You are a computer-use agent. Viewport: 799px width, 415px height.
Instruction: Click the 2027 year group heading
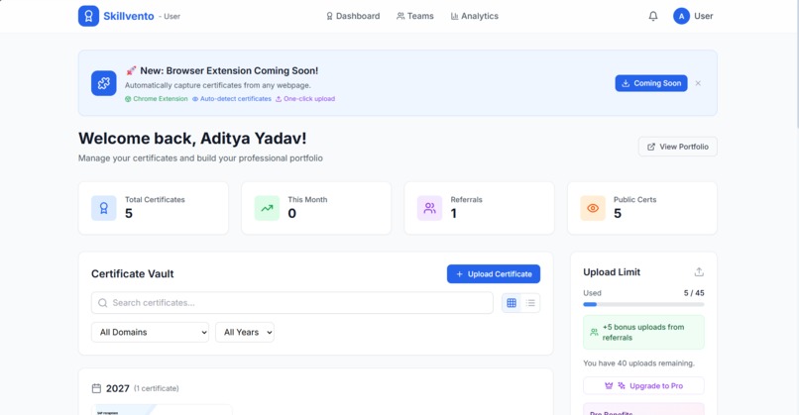[x=117, y=388]
